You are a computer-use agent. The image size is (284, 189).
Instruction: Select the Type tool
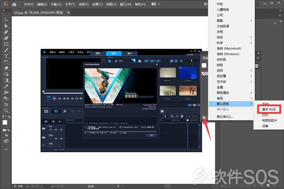click(6, 56)
